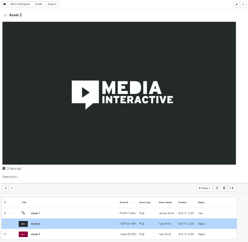Open the Asset 3 thumbnail
This screenshot has width=248, height=242.
[x=23, y=234]
